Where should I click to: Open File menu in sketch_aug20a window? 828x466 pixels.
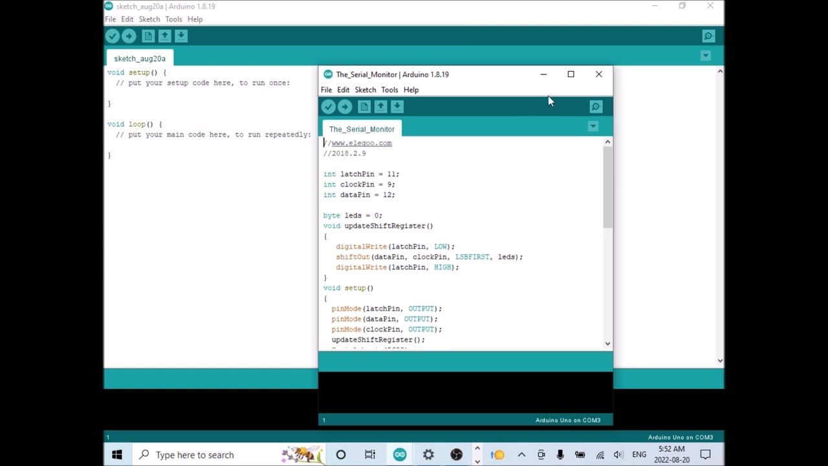click(111, 19)
